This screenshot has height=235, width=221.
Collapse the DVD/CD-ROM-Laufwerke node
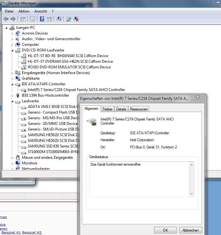13,51
